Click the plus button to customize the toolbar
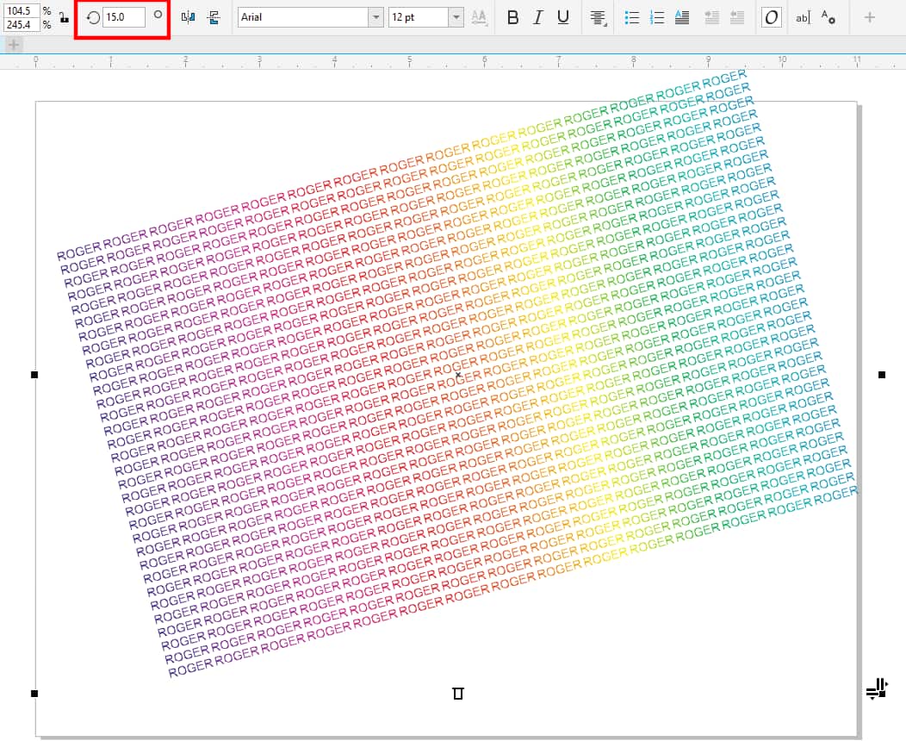 (869, 16)
